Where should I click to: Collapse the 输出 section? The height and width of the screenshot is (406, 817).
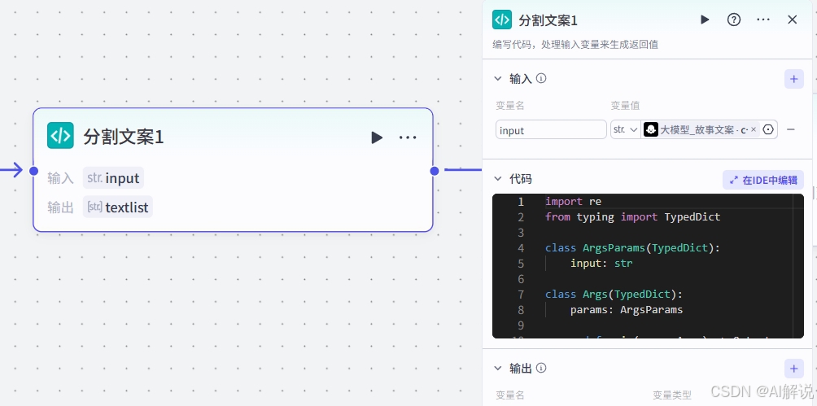click(498, 369)
